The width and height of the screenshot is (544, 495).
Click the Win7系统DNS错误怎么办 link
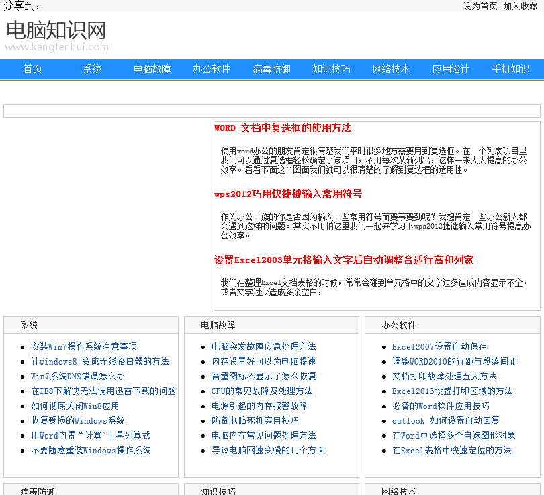pyautogui.click(x=78, y=376)
